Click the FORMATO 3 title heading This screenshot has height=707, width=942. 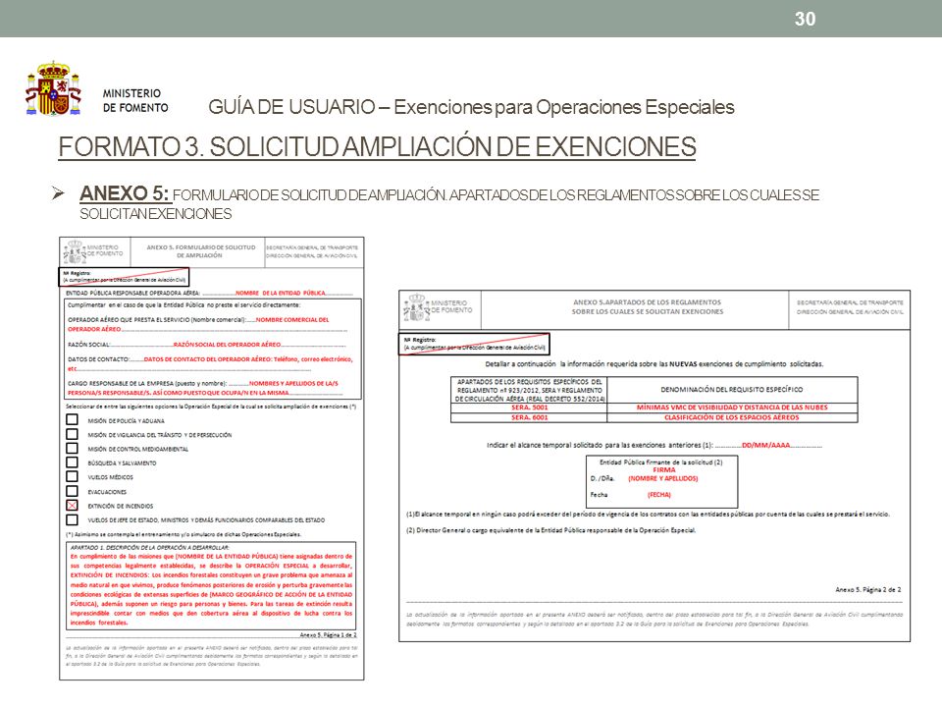pyautogui.click(x=377, y=146)
